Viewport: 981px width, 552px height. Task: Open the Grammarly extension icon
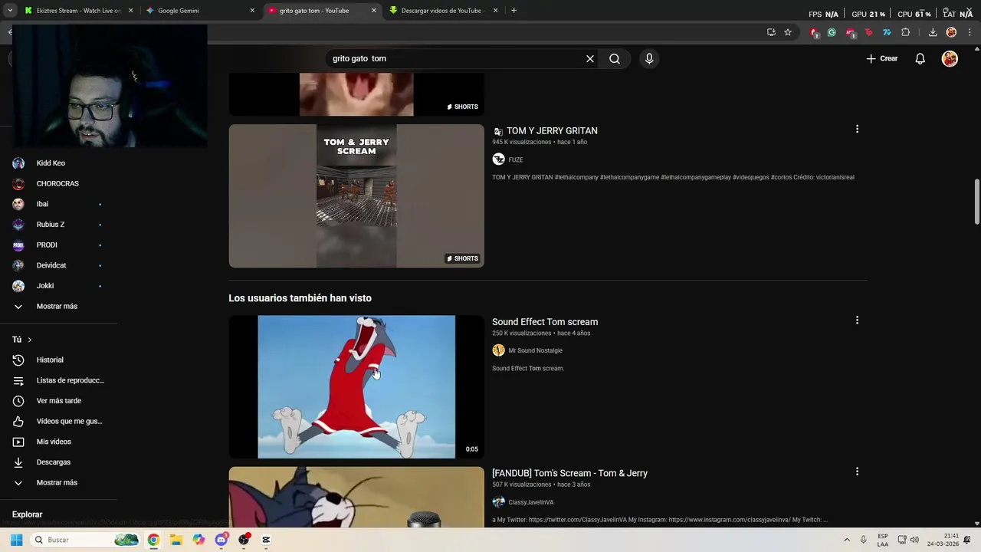pos(832,32)
